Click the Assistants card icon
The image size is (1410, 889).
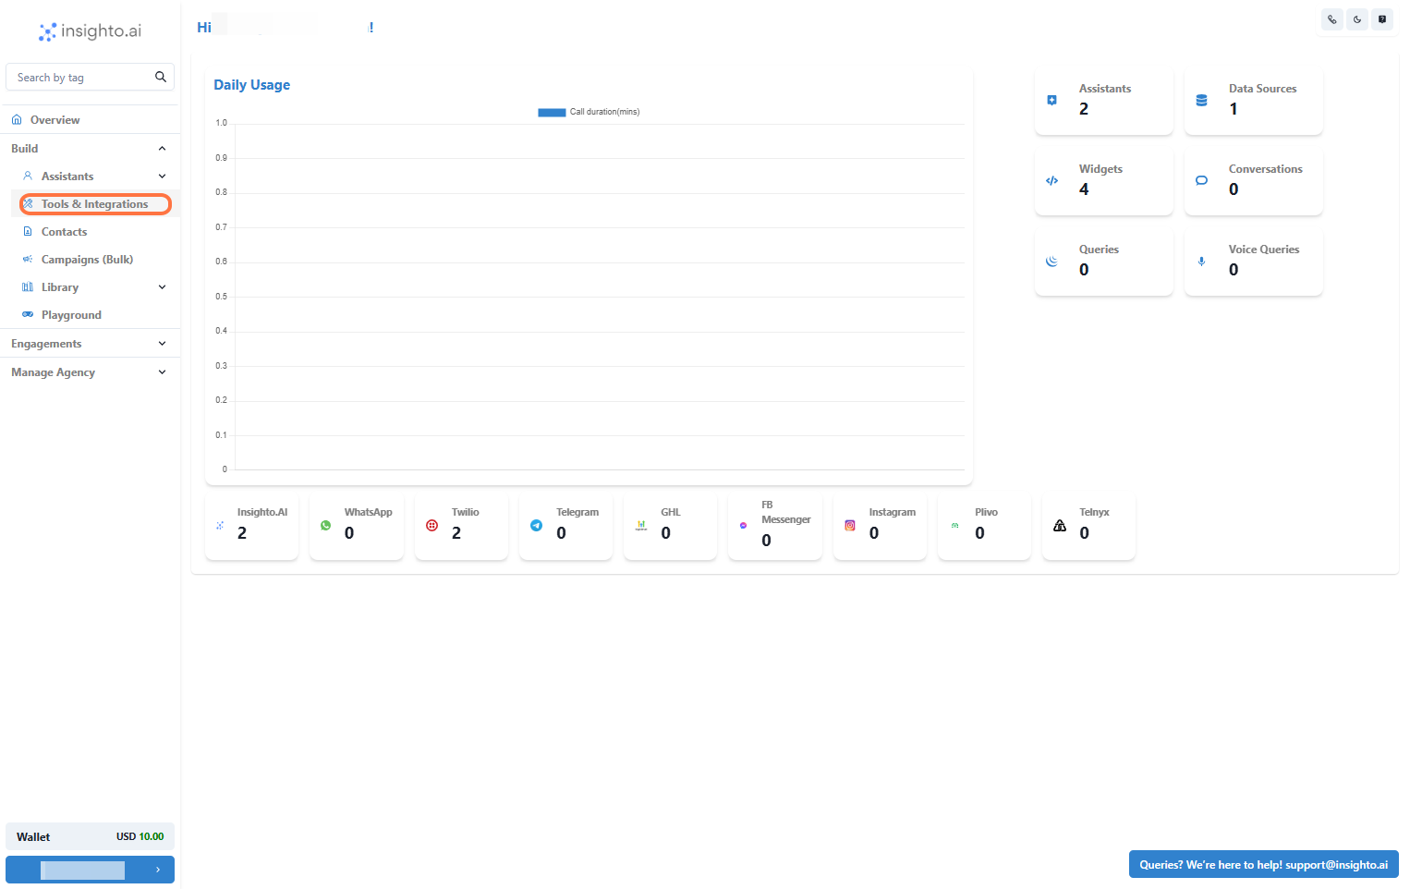point(1051,100)
